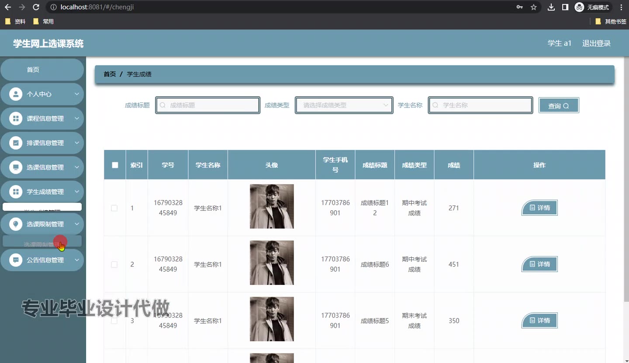
Task: Click the score value 271
Action: coord(454,208)
